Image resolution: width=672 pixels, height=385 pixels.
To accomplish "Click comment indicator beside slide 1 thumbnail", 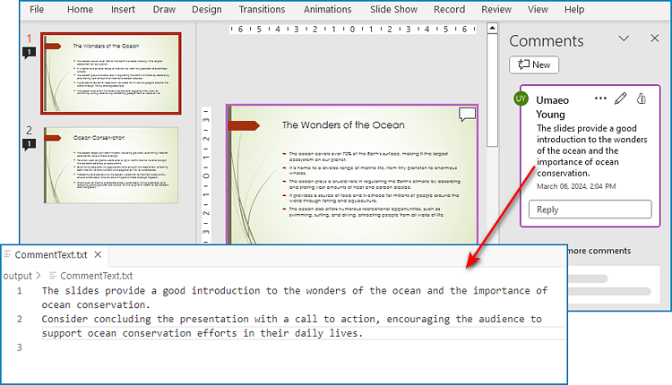I will pos(29,53).
